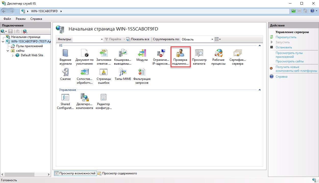
Task: Click Просмотреть пулы приложений link
Action: pyautogui.click(x=289, y=55)
